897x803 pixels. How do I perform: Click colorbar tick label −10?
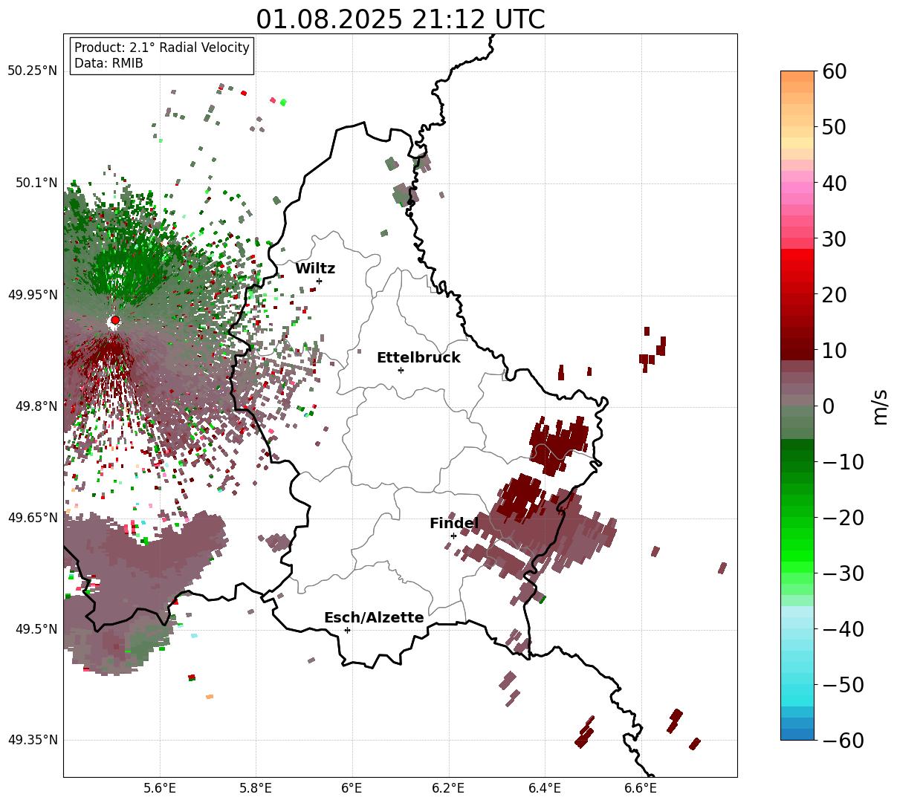(x=843, y=461)
